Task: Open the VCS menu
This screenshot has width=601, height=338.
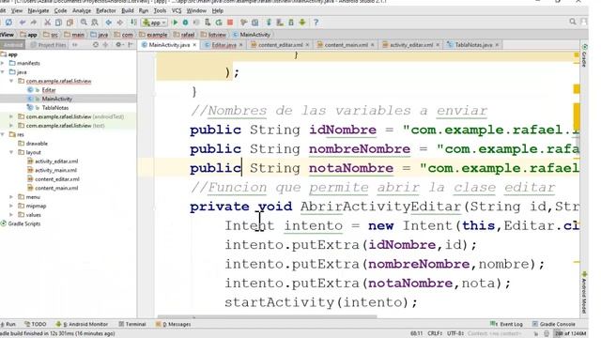Action: coord(177,10)
